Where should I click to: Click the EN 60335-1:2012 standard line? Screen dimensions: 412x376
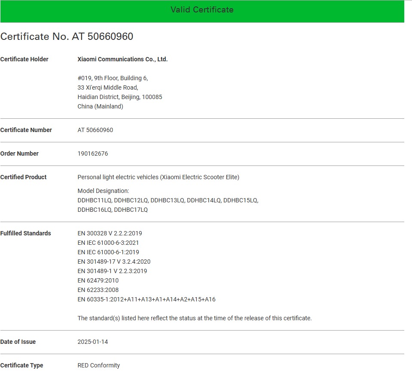click(146, 299)
